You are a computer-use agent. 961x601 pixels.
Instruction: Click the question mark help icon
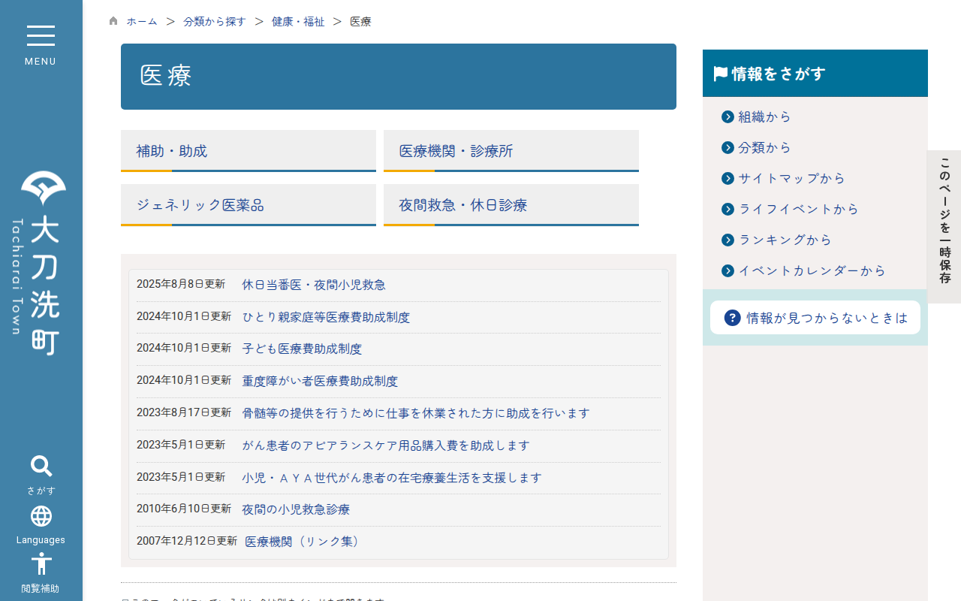point(733,318)
